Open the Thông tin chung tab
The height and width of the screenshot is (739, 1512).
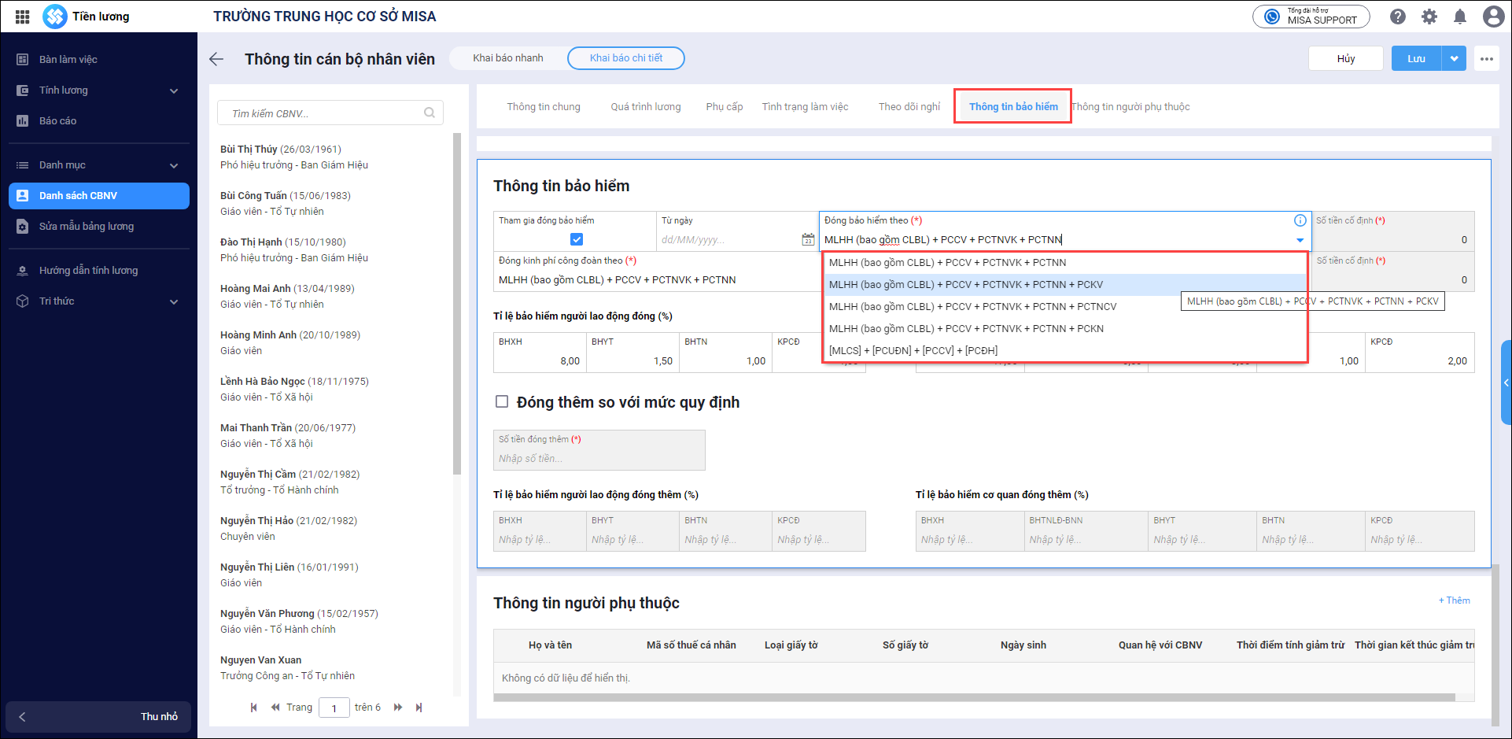pos(544,107)
